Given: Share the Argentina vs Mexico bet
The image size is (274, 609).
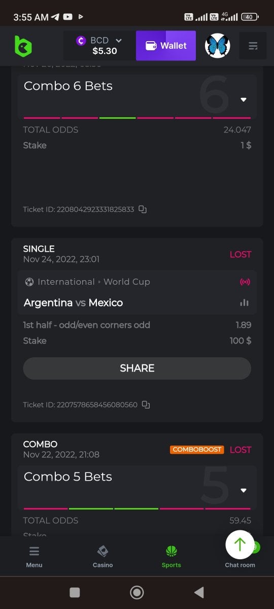Looking at the screenshot, I should click(137, 368).
